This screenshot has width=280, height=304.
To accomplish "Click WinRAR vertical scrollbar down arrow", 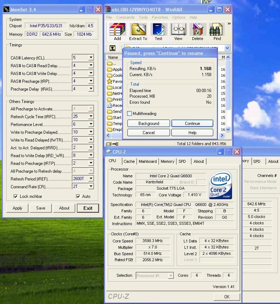I will pos(228,129).
